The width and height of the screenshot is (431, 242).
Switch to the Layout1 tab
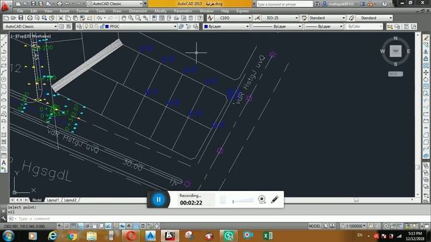[x=53, y=200]
